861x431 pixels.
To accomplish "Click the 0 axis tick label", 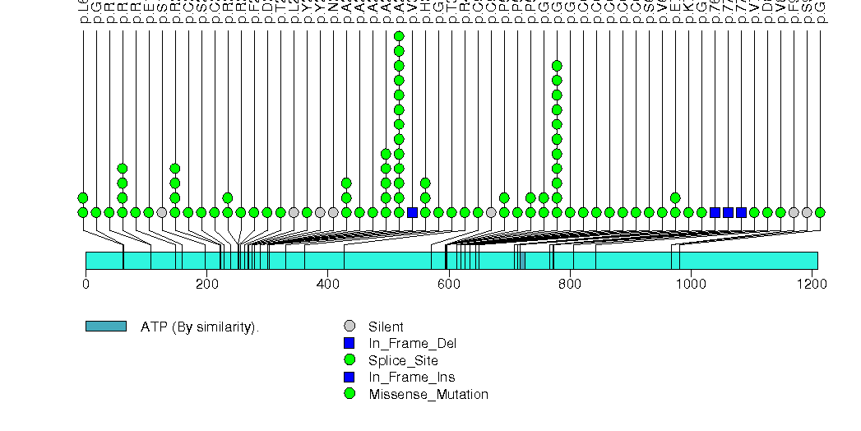I will pyautogui.click(x=86, y=284).
